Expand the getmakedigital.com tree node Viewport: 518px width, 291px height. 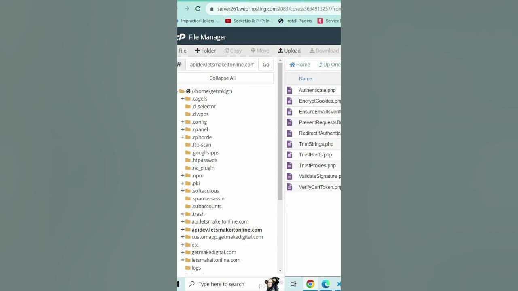tap(183, 252)
